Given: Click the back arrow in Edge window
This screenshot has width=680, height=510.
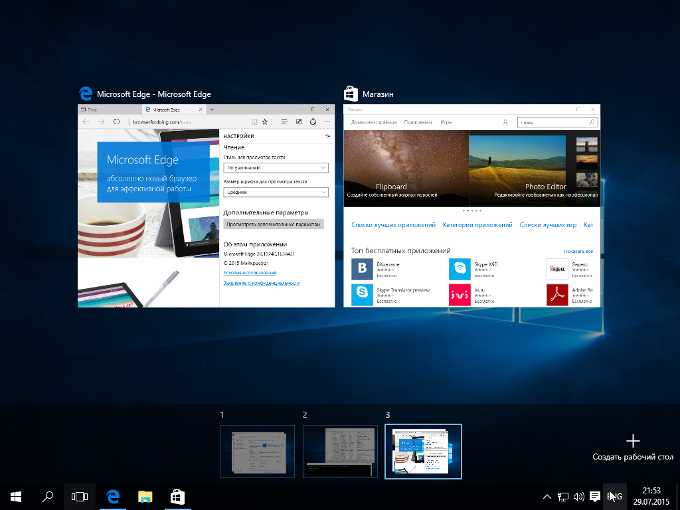Looking at the screenshot, I should (x=86, y=122).
